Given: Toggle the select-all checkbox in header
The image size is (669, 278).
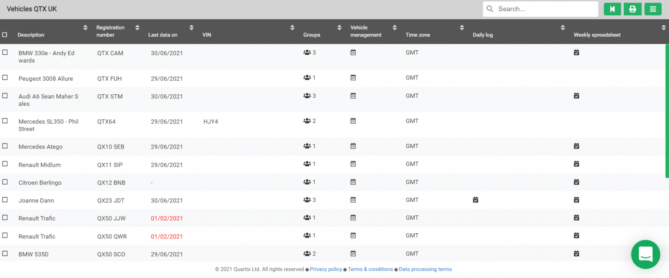Looking at the screenshot, I should coord(5,35).
